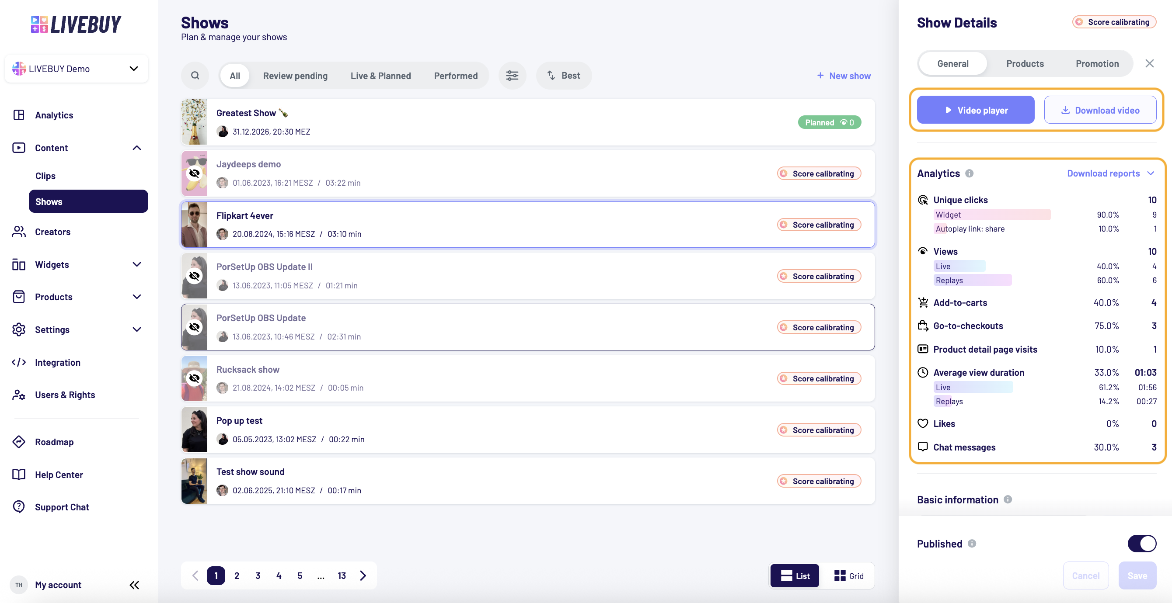
Task: Go to page 13 in pagination
Action: 342,576
